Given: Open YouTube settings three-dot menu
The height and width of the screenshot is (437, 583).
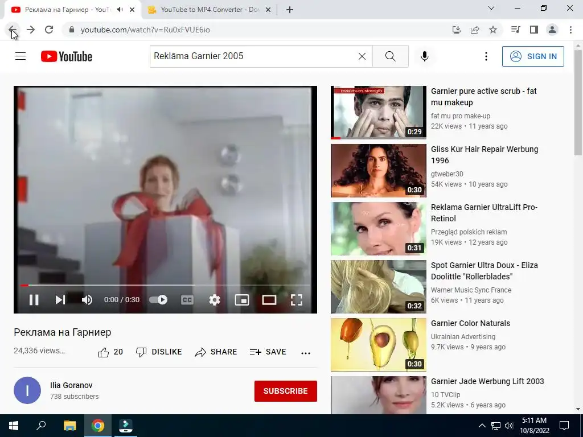Looking at the screenshot, I should point(486,56).
